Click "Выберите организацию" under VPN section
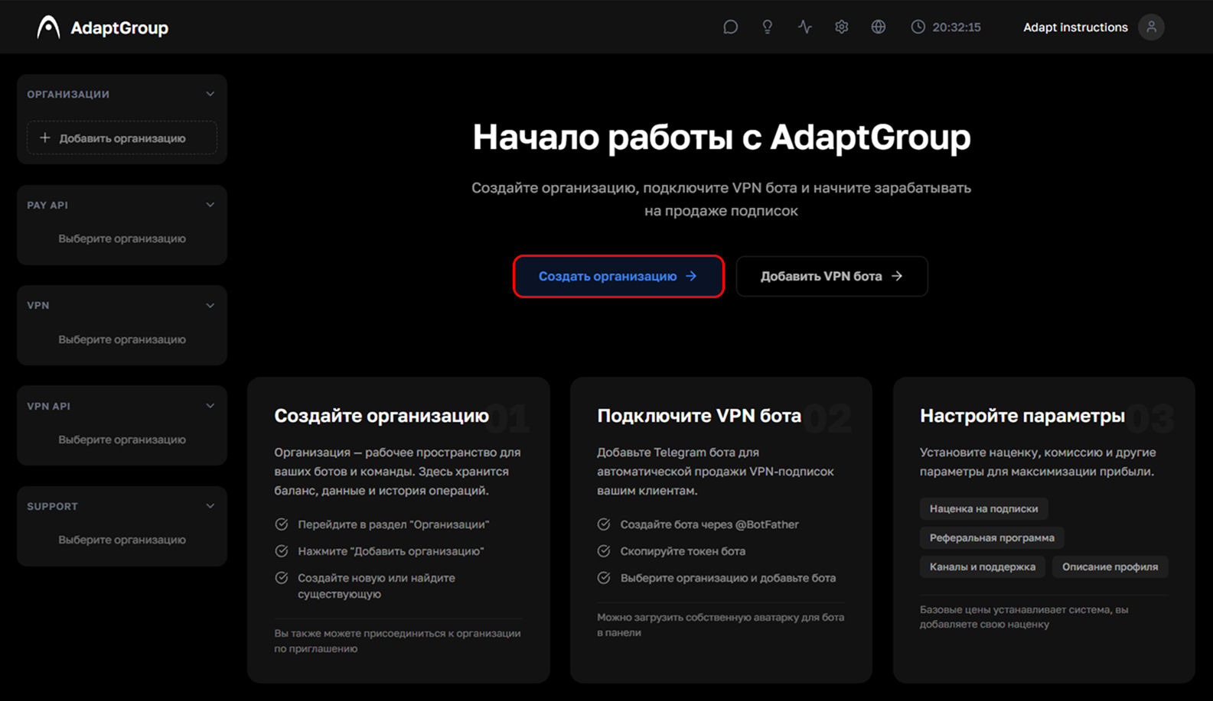The width and height of the screenshot is (1213, 701). pyautogui.click(x=122, y=339)
